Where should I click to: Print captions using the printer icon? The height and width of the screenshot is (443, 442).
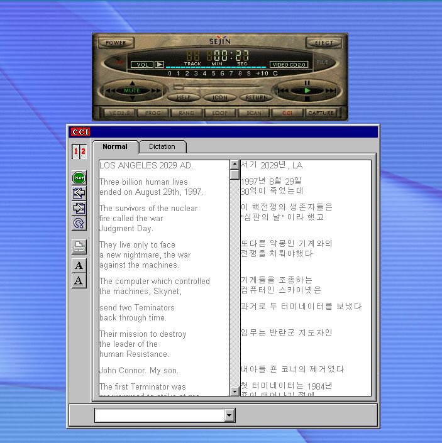79,247
